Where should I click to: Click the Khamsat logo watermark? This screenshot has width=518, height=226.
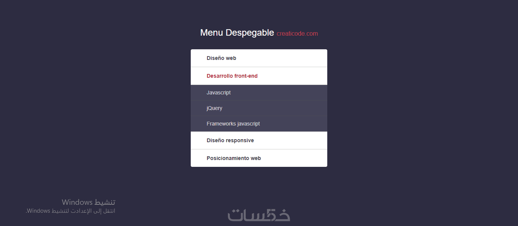259,215
